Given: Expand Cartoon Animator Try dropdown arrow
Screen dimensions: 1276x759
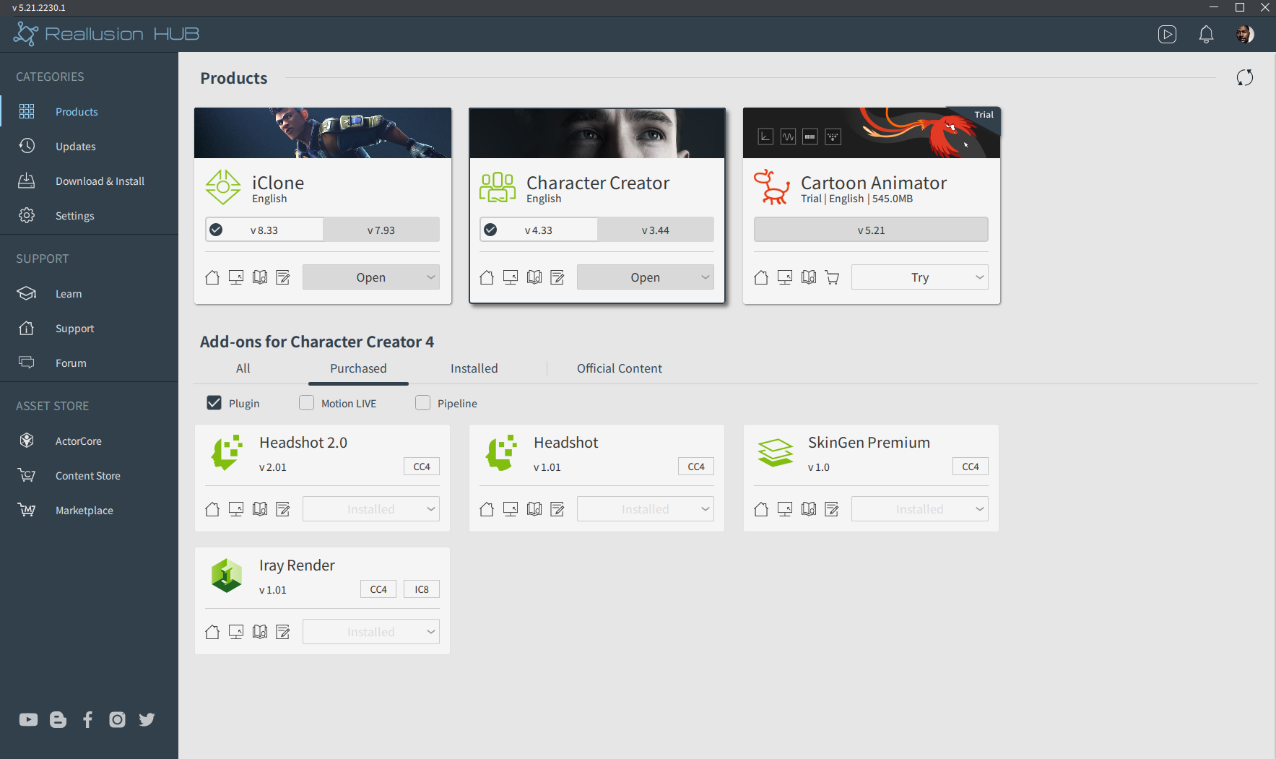Looking at the screenshot, I should click(979, 277).
